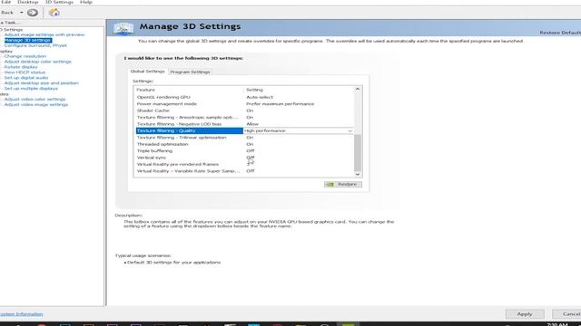This screenshot has width=581, height=326.
Task: Select Triple buffering row
Action: (243, 151)
